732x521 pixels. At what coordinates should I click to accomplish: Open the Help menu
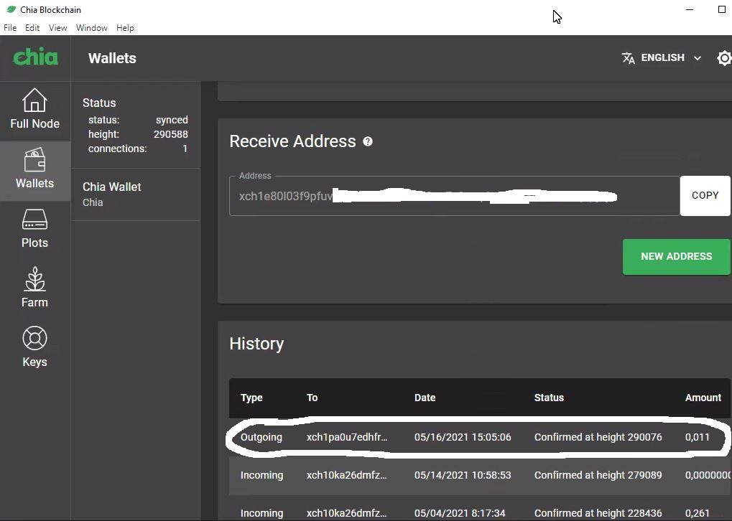(x=125, y=27)
